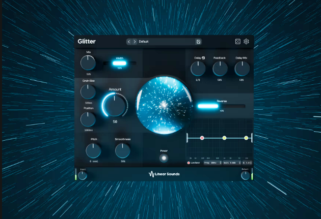Click the Q stepper arrows

click(251, 163)
